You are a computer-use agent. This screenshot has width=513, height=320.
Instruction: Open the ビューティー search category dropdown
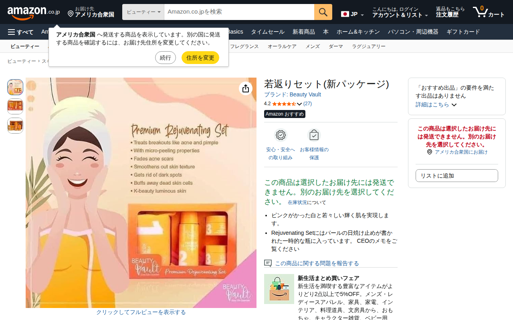143,12
